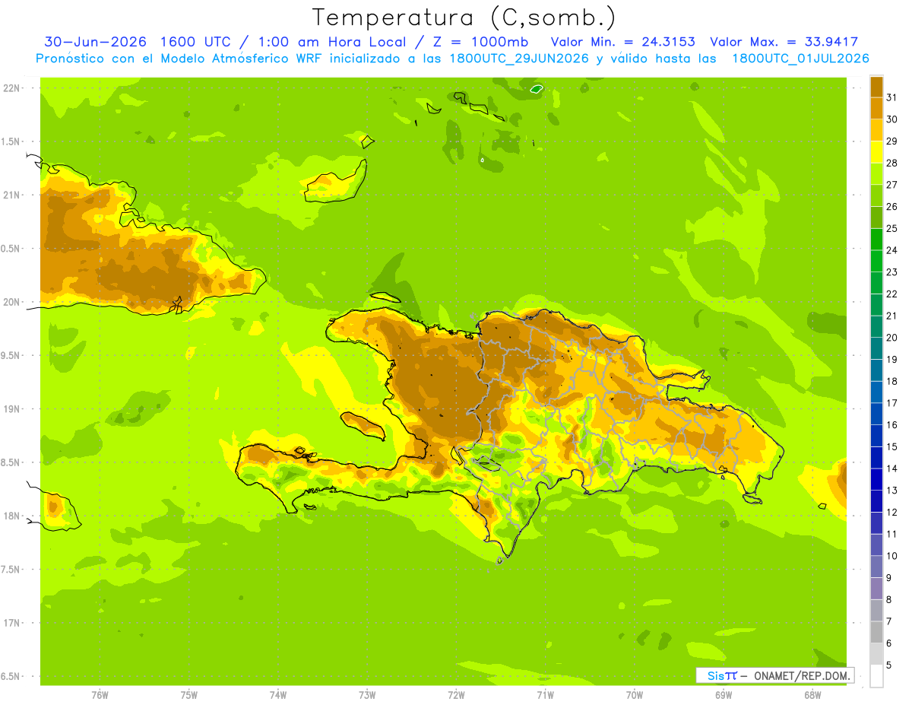Click the legend label "28"
The width and height of the screenshot is (912, 705).
pos(891,163)
